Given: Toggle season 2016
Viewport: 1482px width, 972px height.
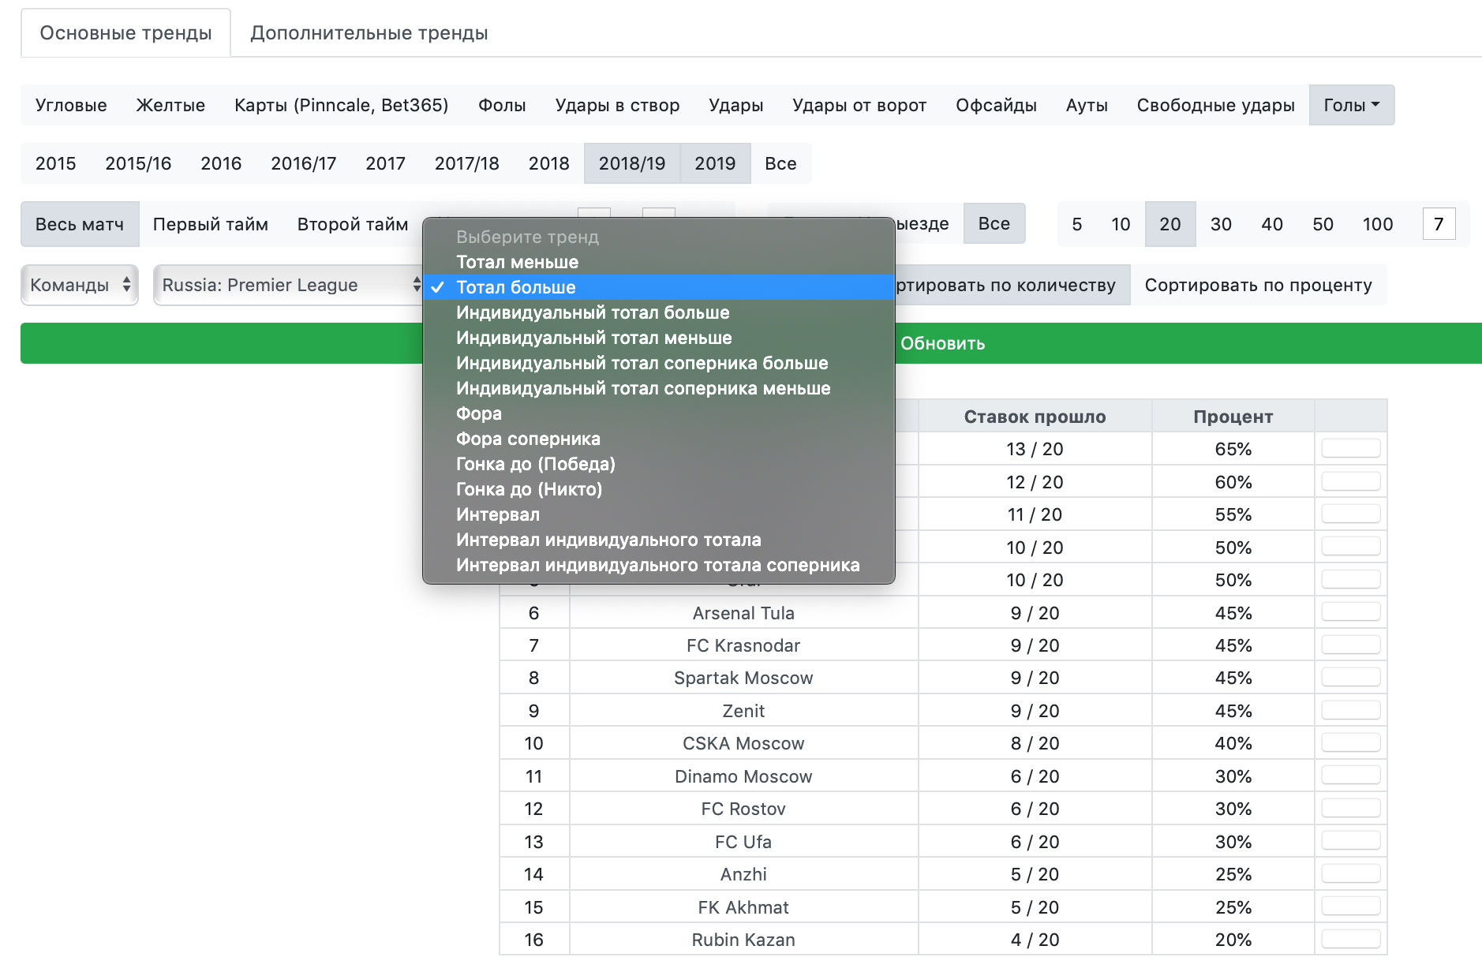Looking at the screenshot, I should tap(221, 163).
